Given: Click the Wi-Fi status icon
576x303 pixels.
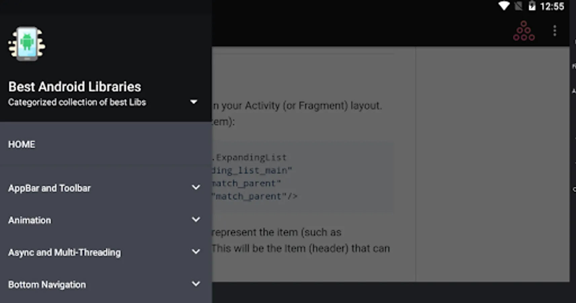Looking at the screenshot, I should coord(503,6).
